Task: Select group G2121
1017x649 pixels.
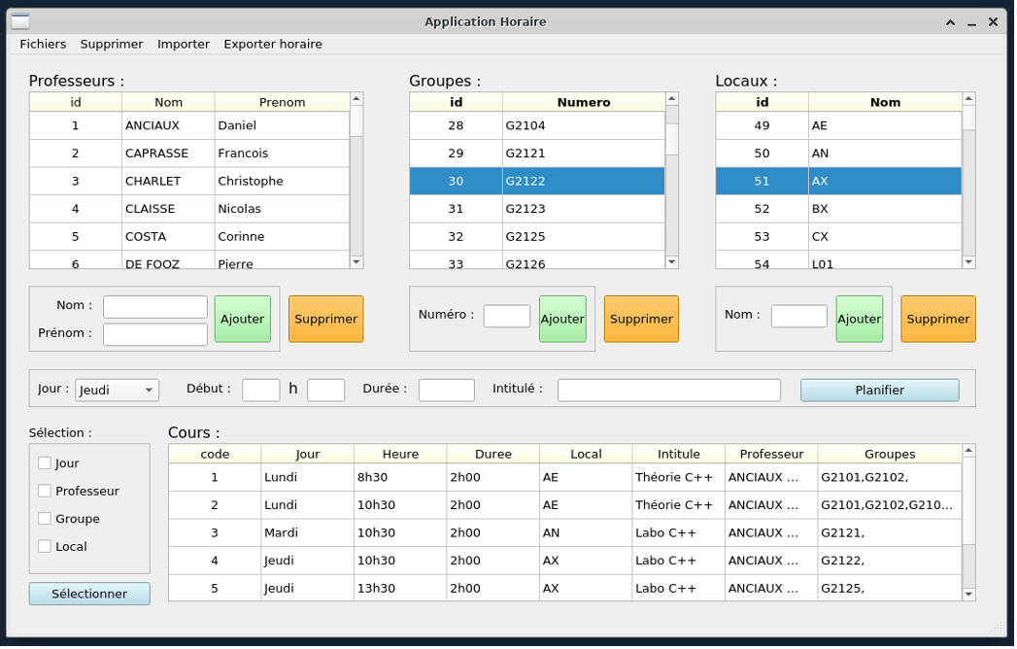Action: [537, 154]
